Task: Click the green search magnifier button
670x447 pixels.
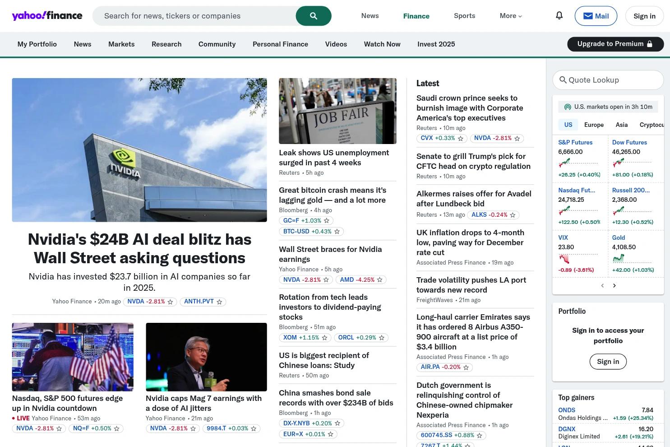Action: (314, 16)
